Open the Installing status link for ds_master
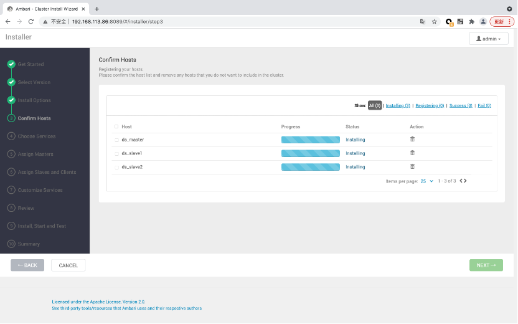518x324 pixels. pyautogui.click(x=356, y=140)
